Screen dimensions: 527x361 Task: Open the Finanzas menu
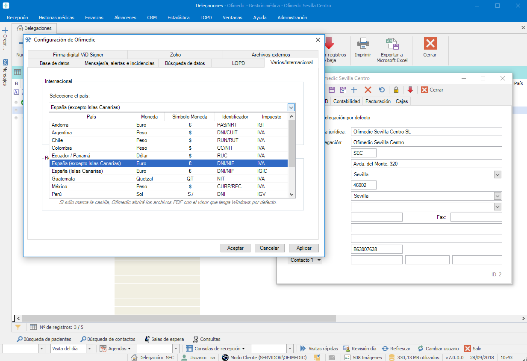tap(94, 18)
